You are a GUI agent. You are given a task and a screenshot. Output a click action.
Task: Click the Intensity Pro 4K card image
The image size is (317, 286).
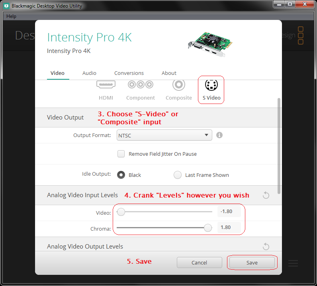click(210, 44)
